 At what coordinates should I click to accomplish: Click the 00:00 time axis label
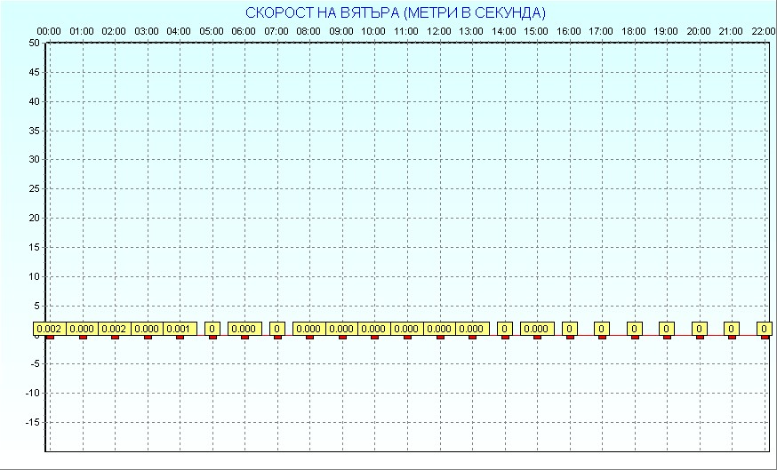[49, 31]
